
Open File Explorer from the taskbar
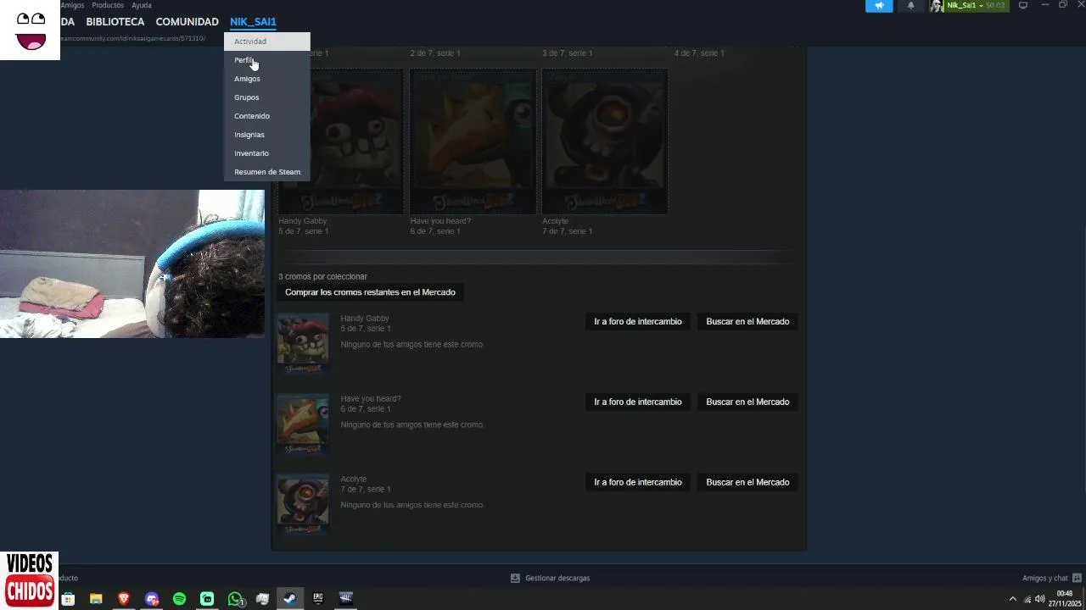(x=96, y=599)
